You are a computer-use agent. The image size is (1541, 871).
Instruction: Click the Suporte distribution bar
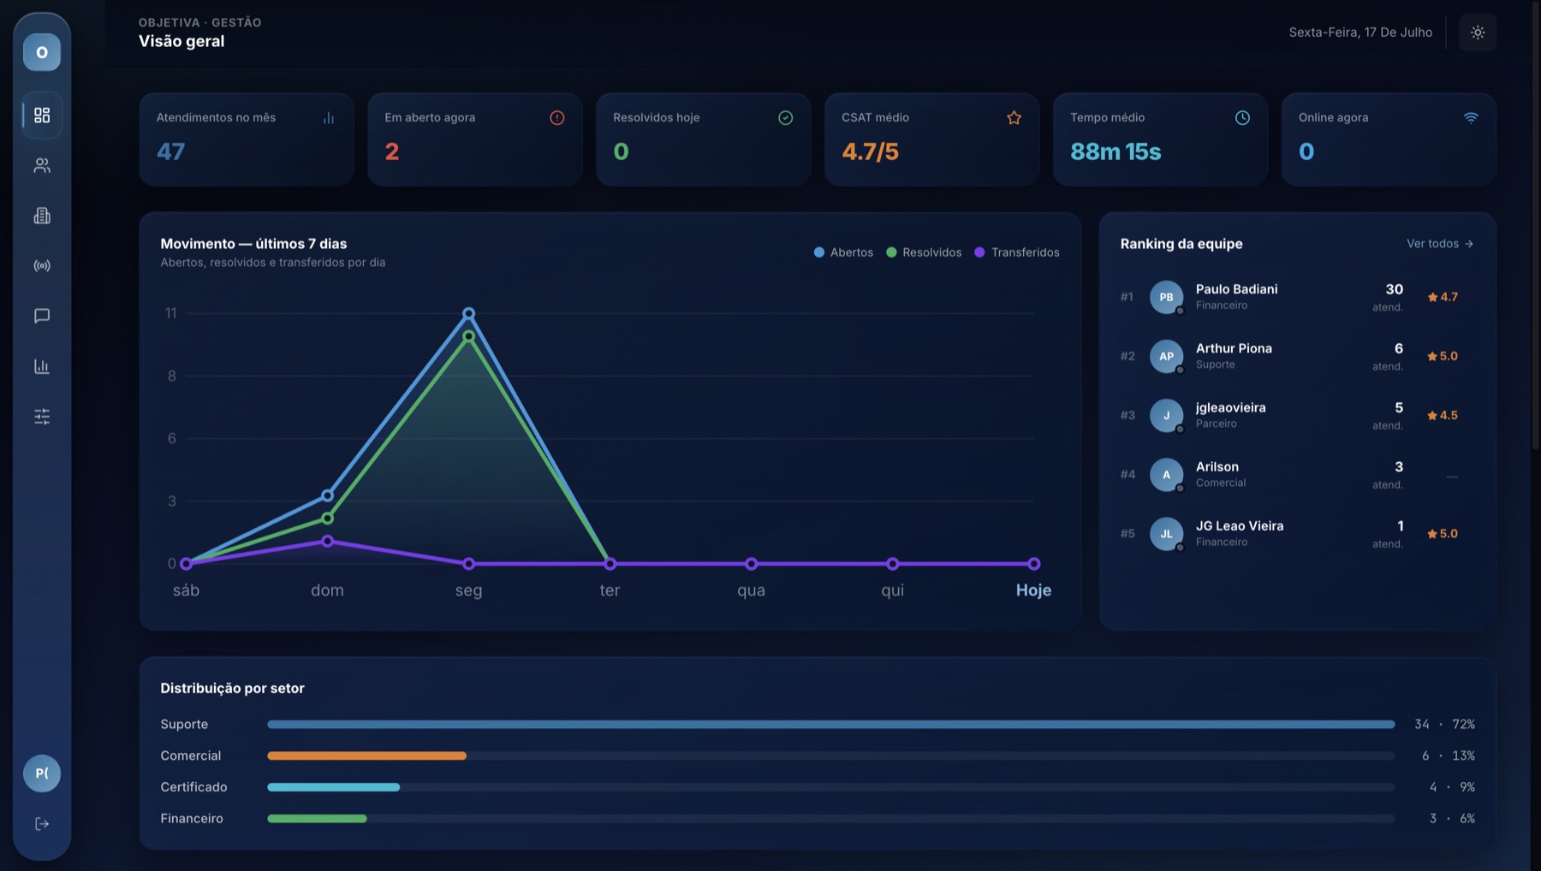pyautogui.click(x=830, y=724)
